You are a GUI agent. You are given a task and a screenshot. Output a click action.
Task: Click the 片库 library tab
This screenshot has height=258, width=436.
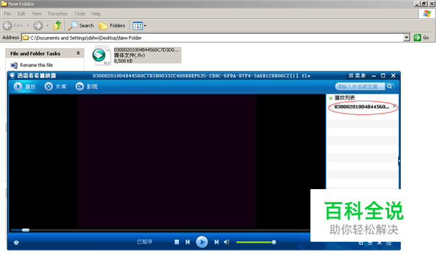[x=55, y=86]
